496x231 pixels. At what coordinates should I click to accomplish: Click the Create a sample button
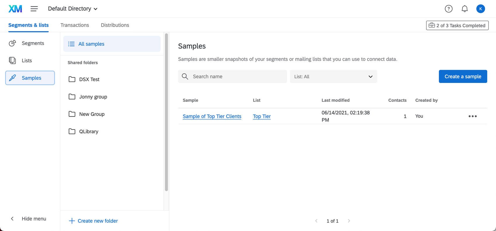click(463, 77)
